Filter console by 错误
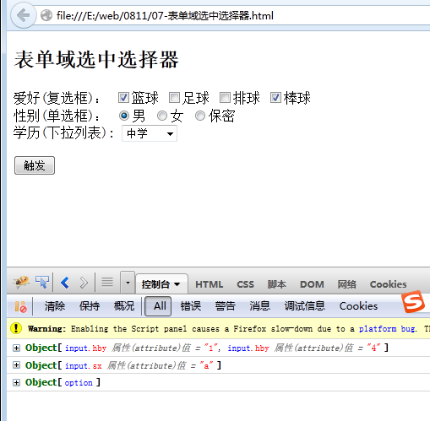 point(191,306)
